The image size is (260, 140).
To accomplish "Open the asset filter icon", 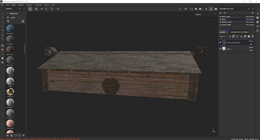I will tap(8, 21).
